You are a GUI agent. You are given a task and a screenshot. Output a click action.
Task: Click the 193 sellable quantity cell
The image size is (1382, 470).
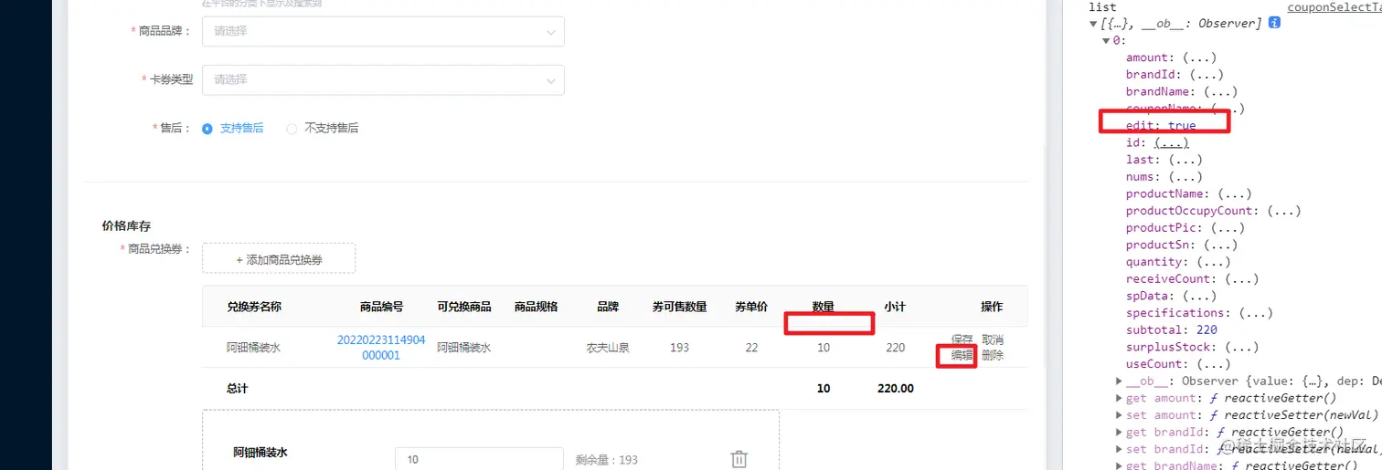click(679, 348)
